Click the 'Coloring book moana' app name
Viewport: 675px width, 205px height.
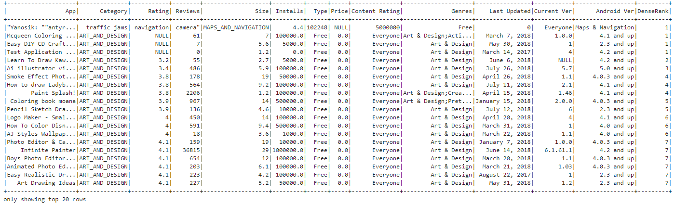click(43, 101)
